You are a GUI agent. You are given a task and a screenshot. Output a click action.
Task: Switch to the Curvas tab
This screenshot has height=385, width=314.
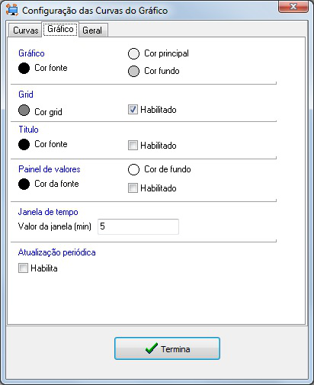pos(25,30)
